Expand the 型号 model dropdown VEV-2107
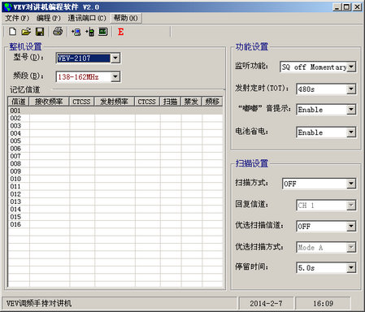Image resolution: width=365 pixels, height=312 pixels. pyautogui.click(x=115, y=58)
